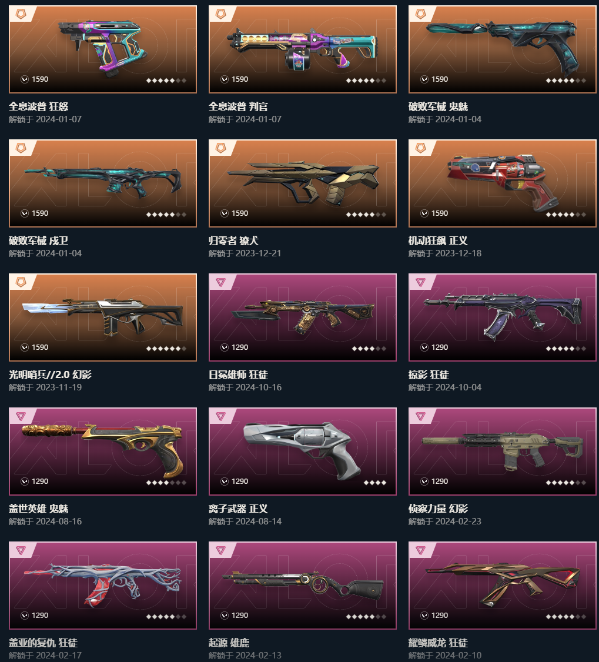Click the four level diamonds on 离子武器 正义
This screenshot has width=599, height=662.
[x=375, y=483]
